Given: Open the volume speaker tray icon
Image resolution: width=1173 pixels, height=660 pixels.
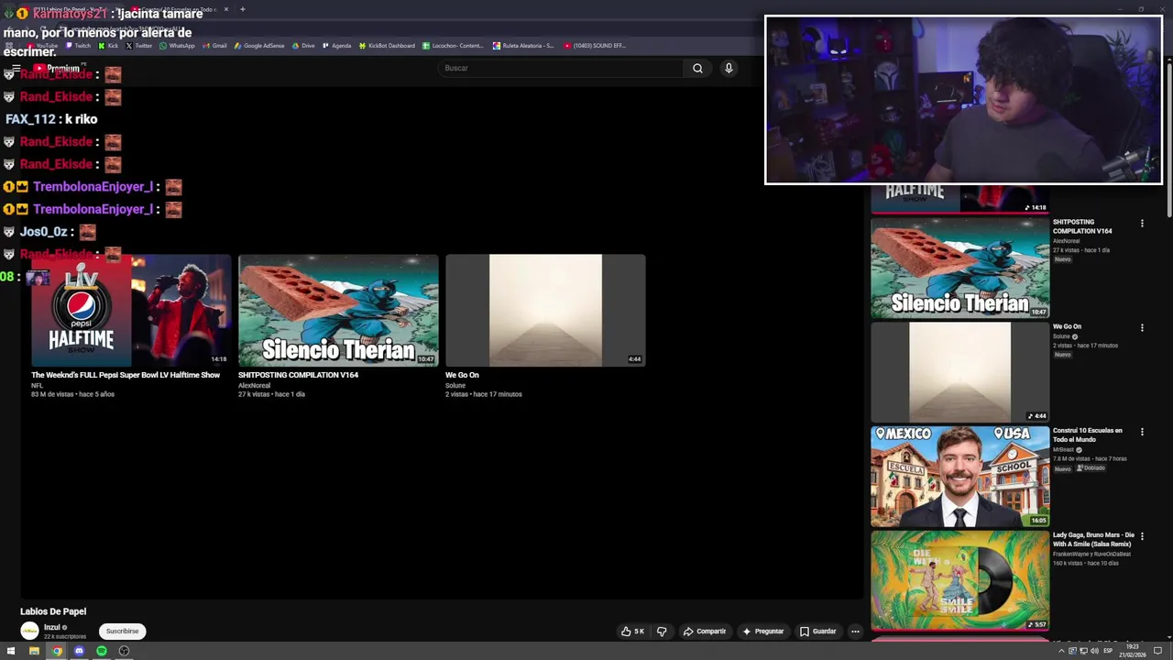Looking at the screenshot, I should click(1094, 651).
